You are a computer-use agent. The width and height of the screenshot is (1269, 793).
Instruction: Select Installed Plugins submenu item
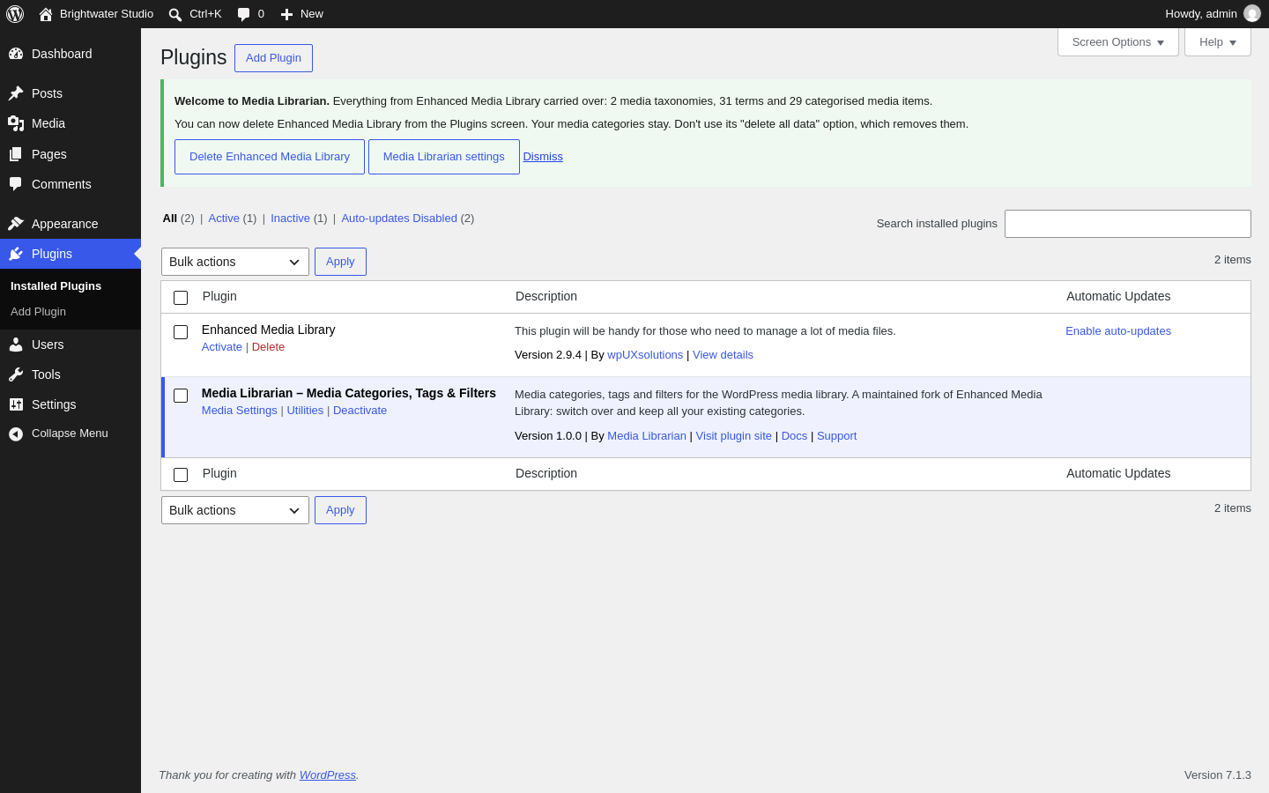point(56,286)
